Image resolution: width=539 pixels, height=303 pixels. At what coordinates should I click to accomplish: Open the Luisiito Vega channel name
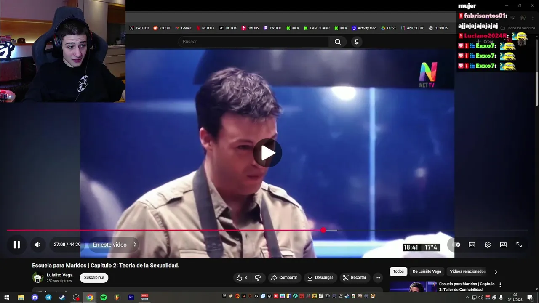click(x=60, y=275)
